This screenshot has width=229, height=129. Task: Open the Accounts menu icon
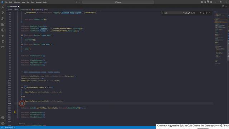pos(3,118)
